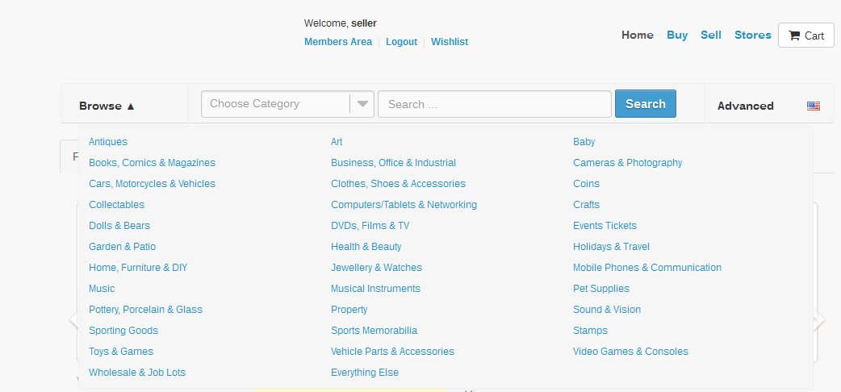Viewport: 841px width, 392px height.
Task: Open Video Games & Consoles category
Action: (630, 352)
